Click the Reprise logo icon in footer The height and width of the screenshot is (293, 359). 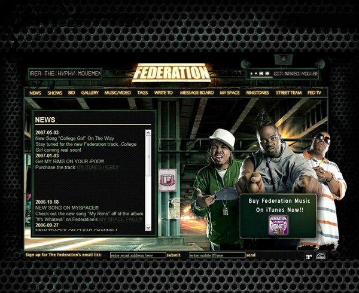(x=309, y=257)
